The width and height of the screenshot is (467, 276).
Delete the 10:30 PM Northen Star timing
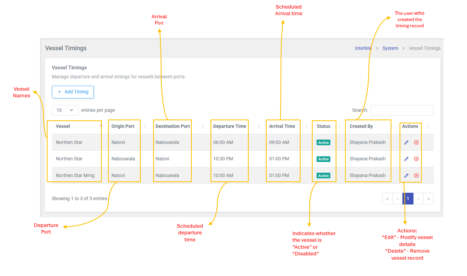coord(416,159)
